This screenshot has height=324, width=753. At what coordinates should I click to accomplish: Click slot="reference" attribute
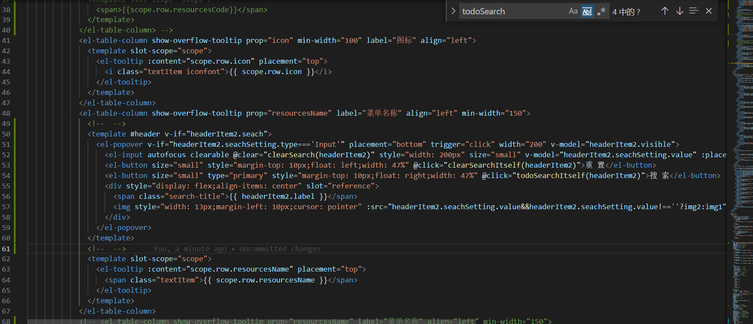340,186
